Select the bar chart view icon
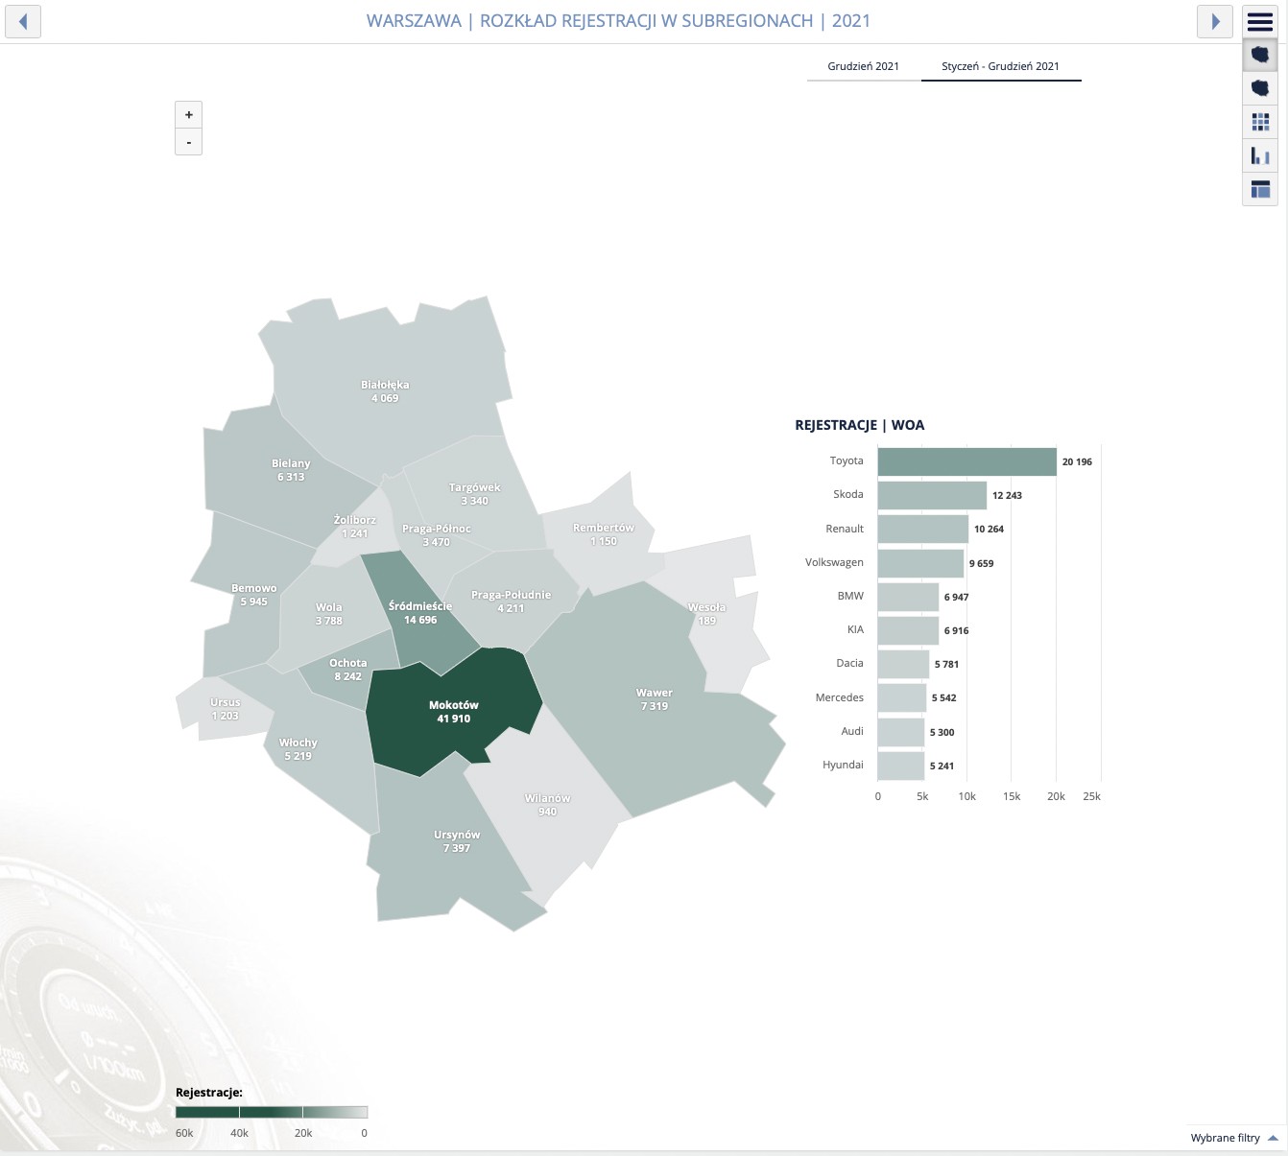Screen dimensions: 1288x1156 [1260, 155]
